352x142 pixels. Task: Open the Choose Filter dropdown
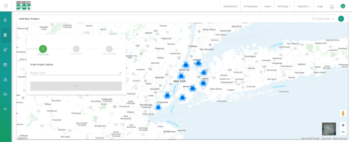click(x=323, y=19)
